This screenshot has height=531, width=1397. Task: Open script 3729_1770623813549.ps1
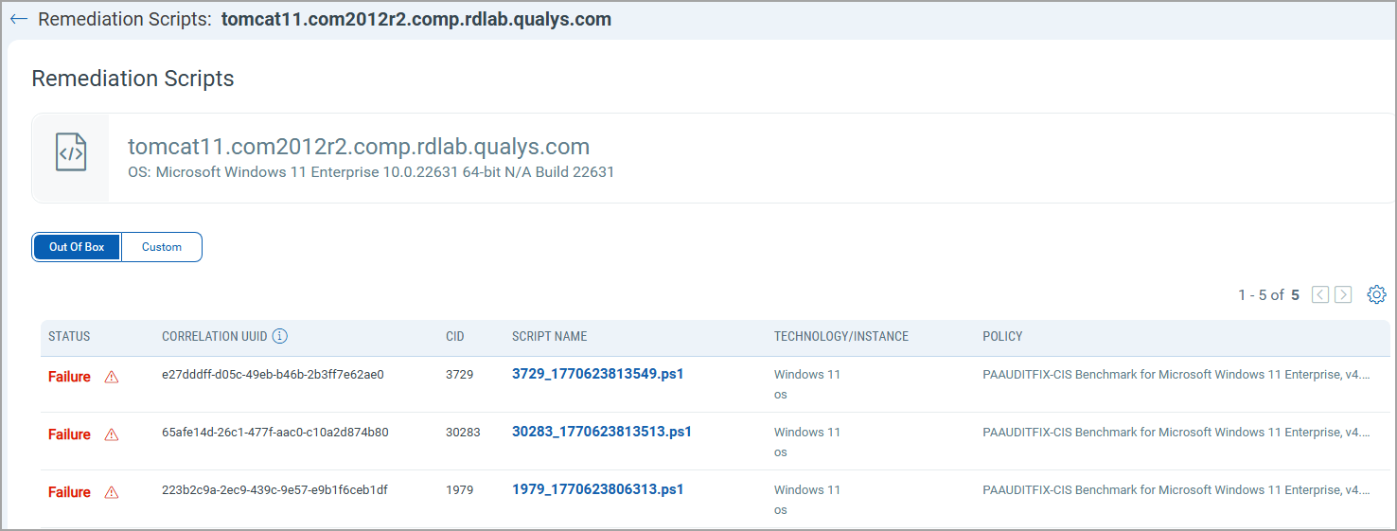click(x=598, y=374)
